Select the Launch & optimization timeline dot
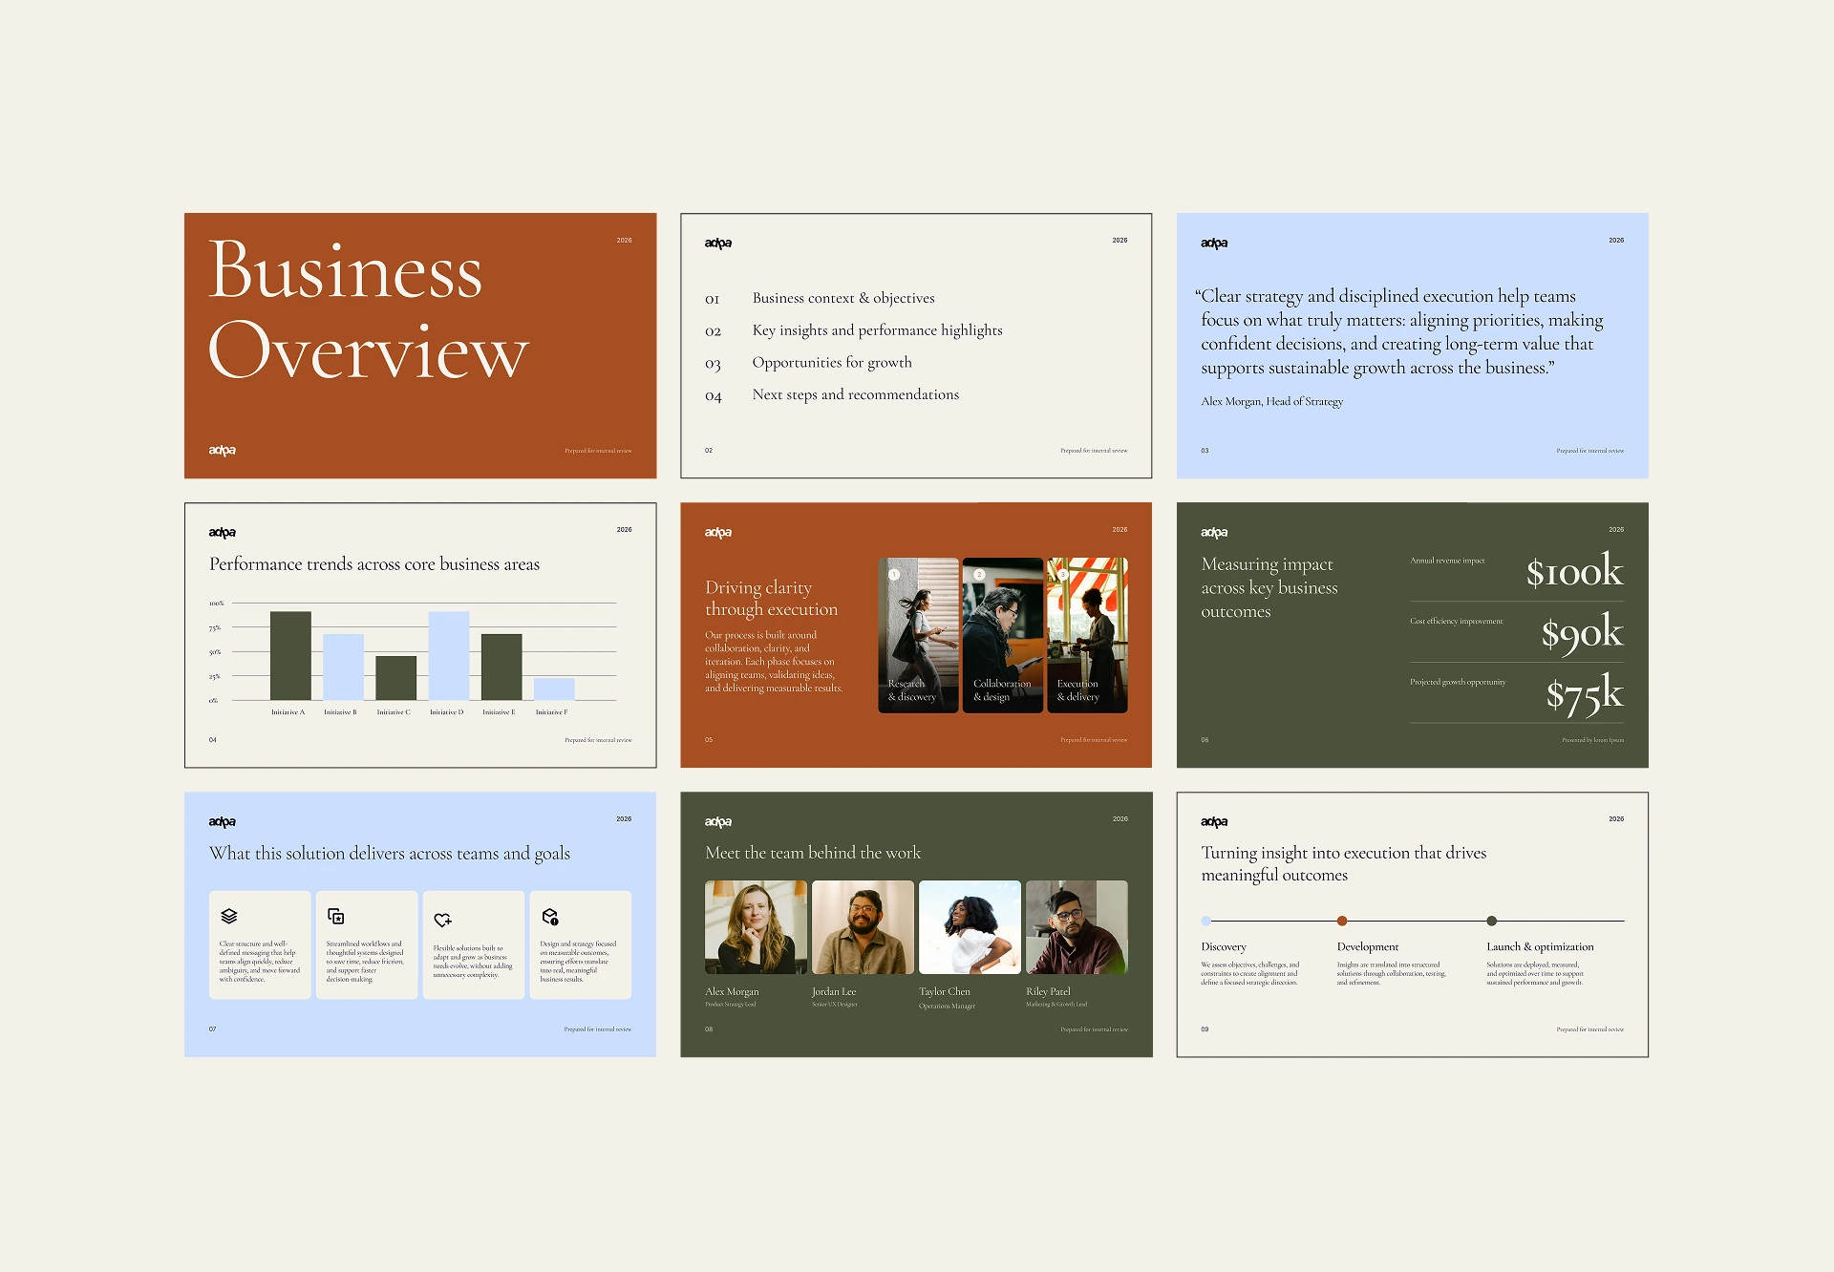1834x1272 pixels. [x=1491, y=922]
